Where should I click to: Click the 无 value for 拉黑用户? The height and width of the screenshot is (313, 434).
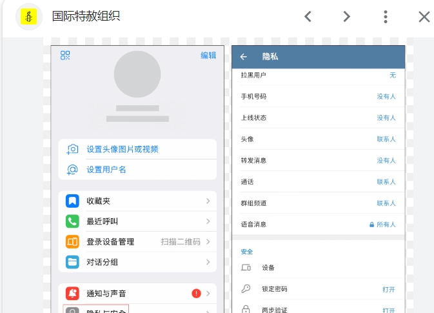[x=393, y=75]
